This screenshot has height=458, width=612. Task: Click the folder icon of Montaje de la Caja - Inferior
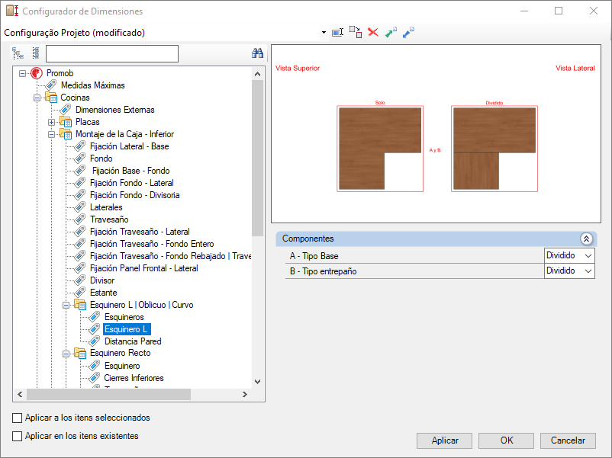click(66, 134)
